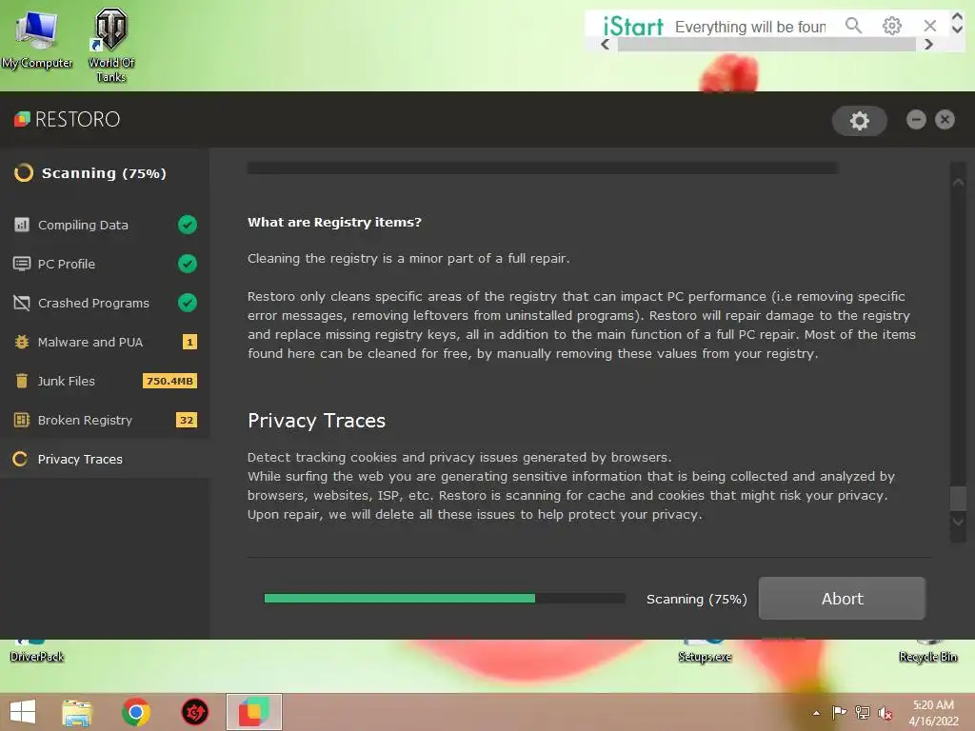
Task: Click the Scanning (75%) sidebar header
Action: pyautogui.click(x=104, y=173)
